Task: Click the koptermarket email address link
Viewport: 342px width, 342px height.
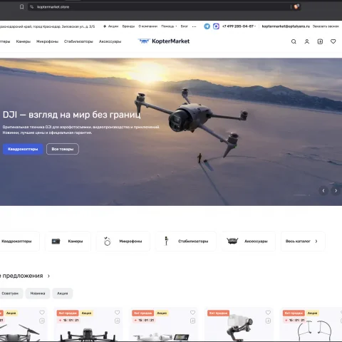Action: point(286,26)
